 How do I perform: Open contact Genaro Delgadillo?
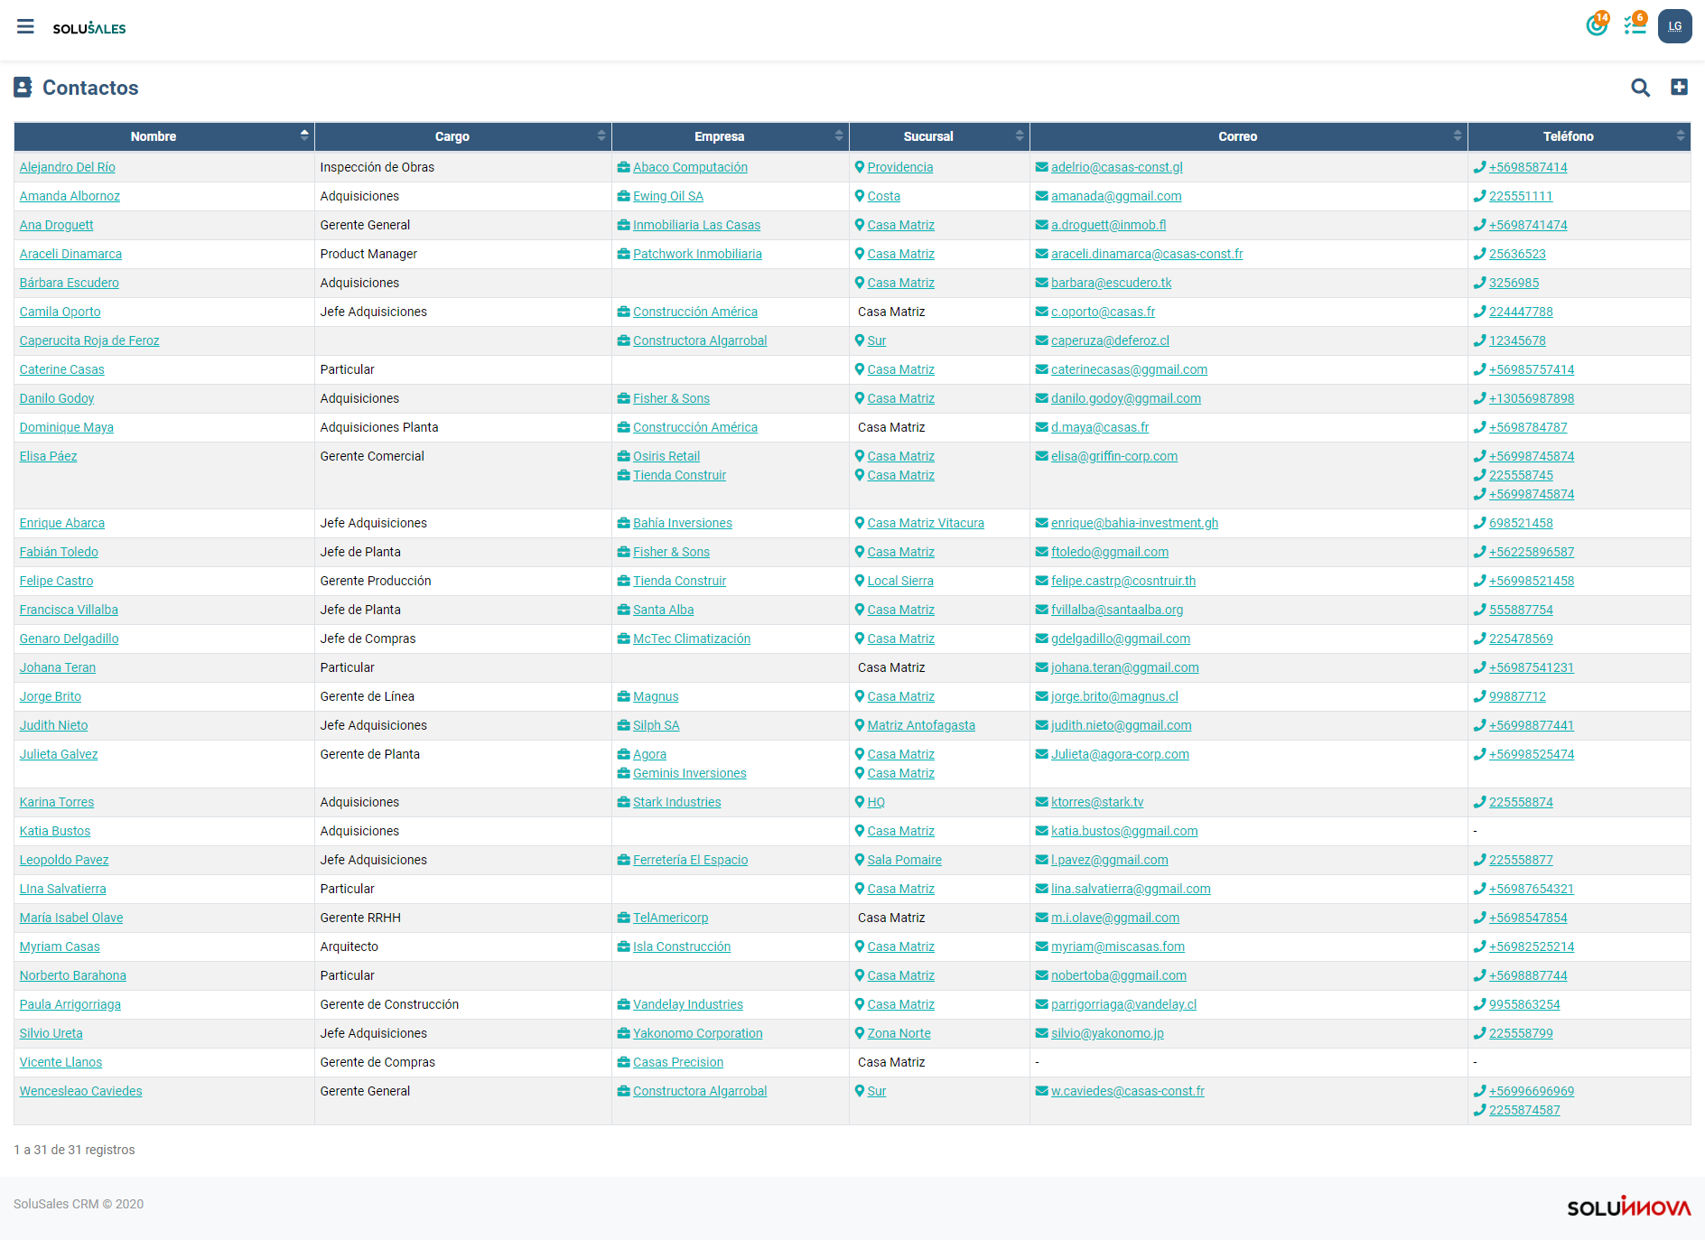point(70,639)
